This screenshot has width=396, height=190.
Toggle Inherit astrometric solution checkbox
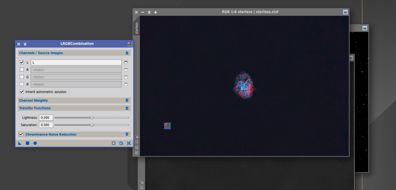[x=22, y=92]
